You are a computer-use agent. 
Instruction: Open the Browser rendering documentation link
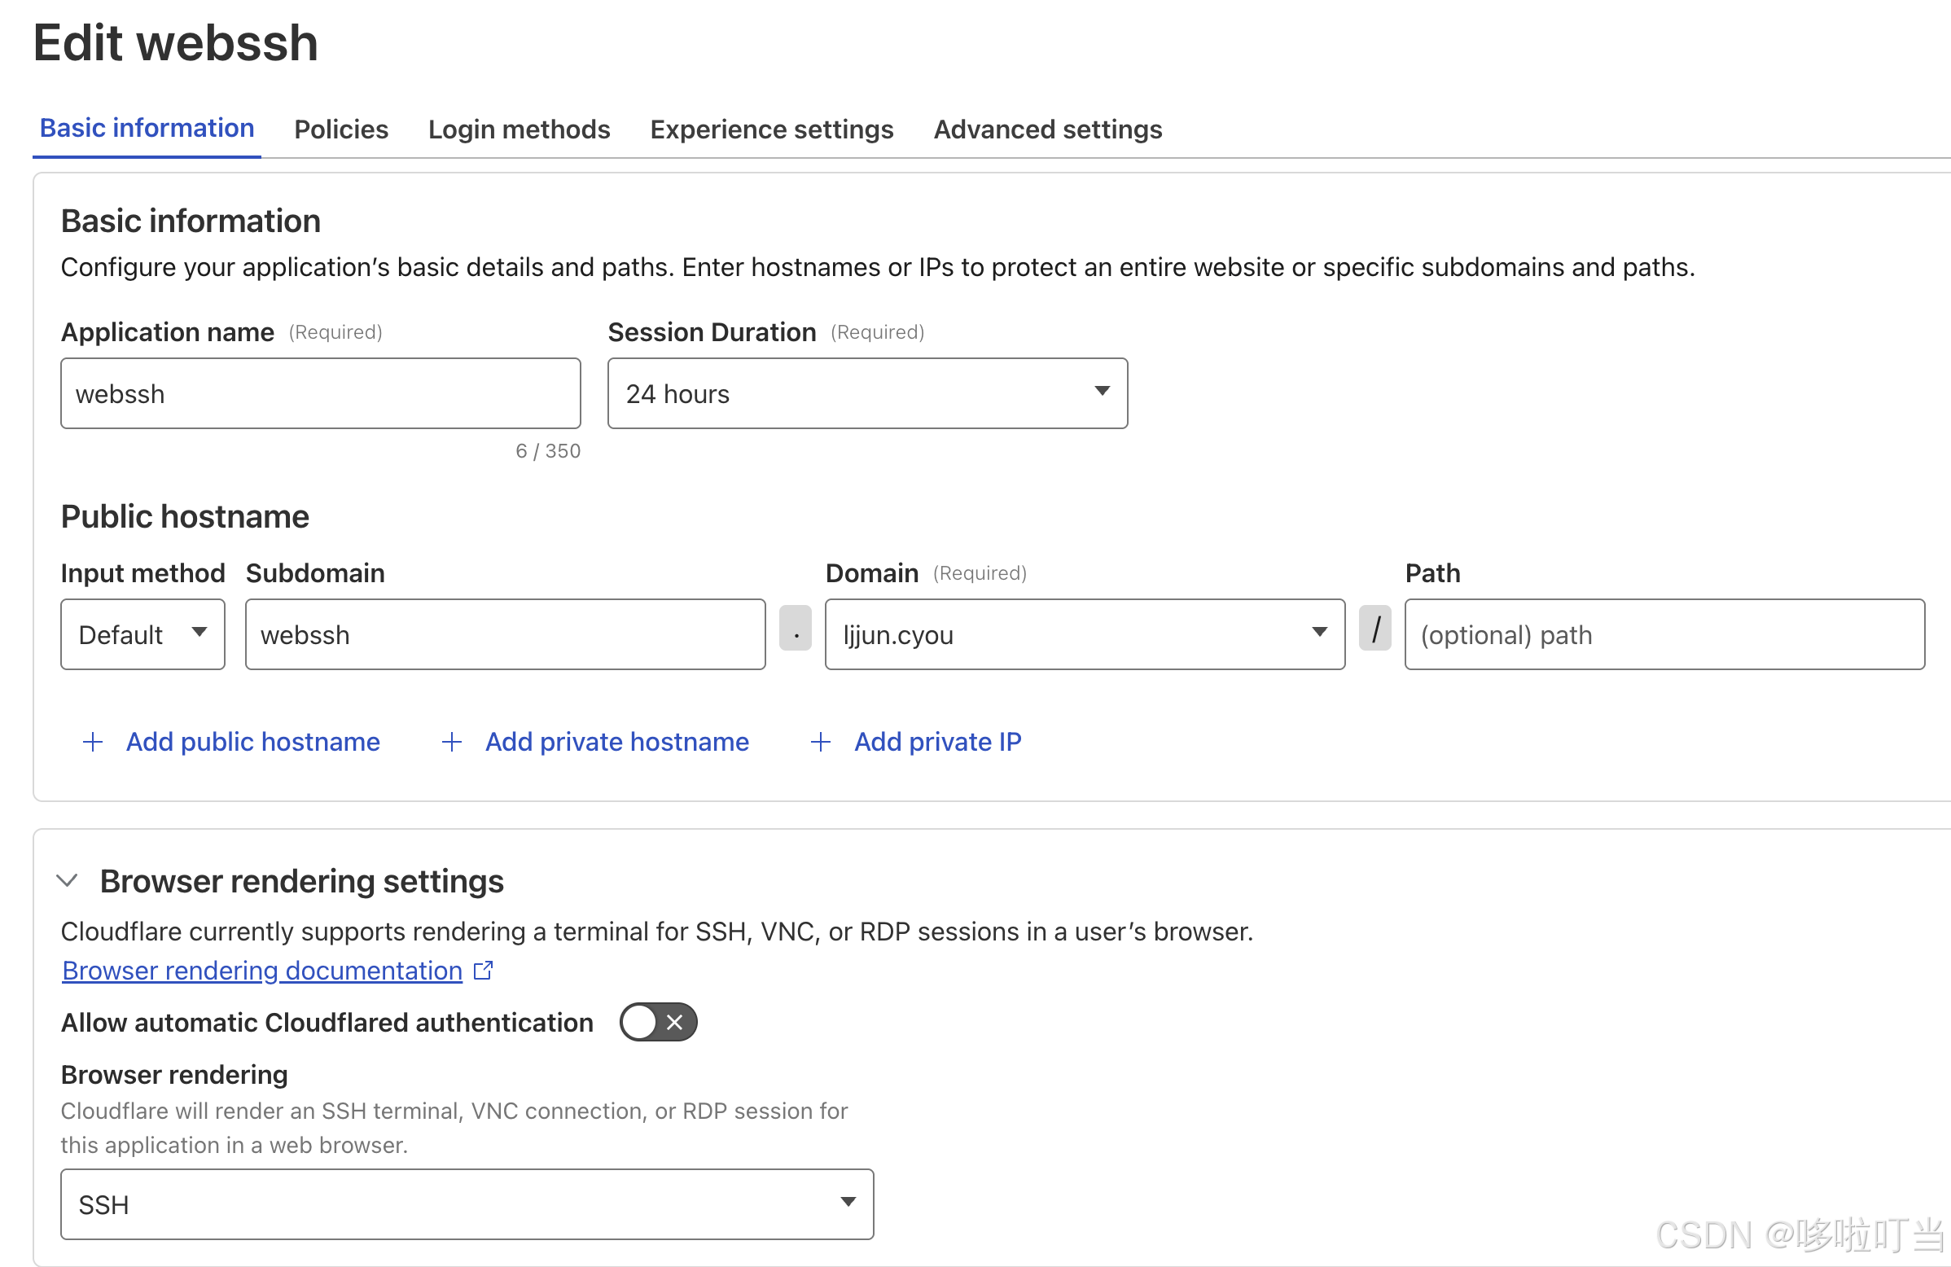(x=261, y=970)
